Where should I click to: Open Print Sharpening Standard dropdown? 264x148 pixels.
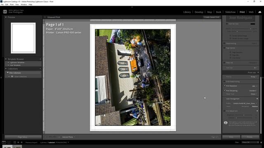tap(253, 90)
